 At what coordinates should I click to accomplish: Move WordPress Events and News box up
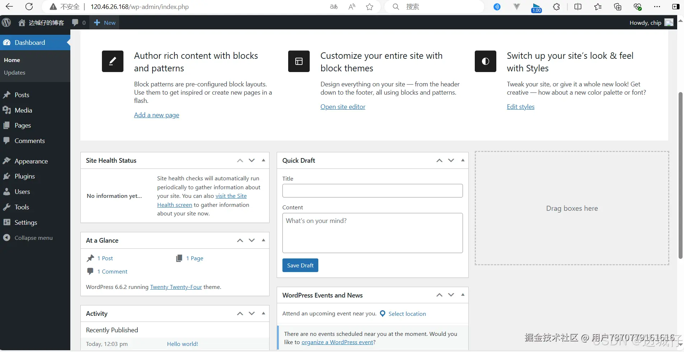(x=439, y=295)
